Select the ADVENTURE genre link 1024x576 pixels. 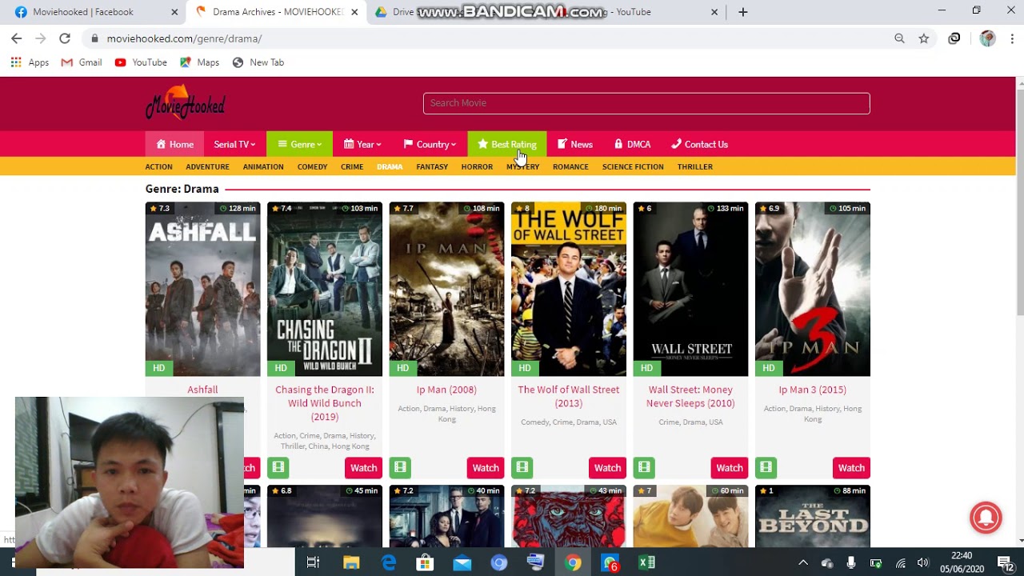[x=207, y=167]
